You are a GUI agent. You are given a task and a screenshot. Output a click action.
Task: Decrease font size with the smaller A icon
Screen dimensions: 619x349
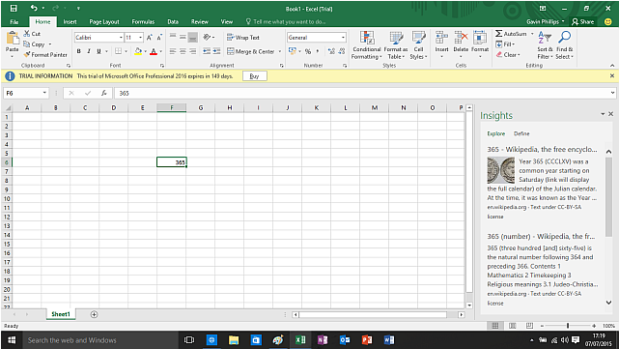coord(159,38)
